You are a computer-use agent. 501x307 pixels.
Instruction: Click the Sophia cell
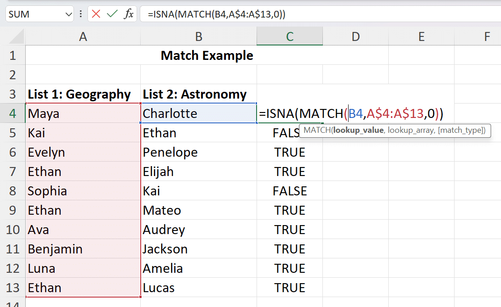pos(83,191)
